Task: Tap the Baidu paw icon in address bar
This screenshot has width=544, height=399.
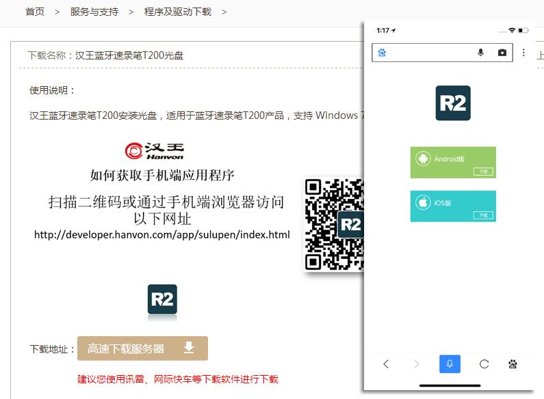Action: point(382,53)
